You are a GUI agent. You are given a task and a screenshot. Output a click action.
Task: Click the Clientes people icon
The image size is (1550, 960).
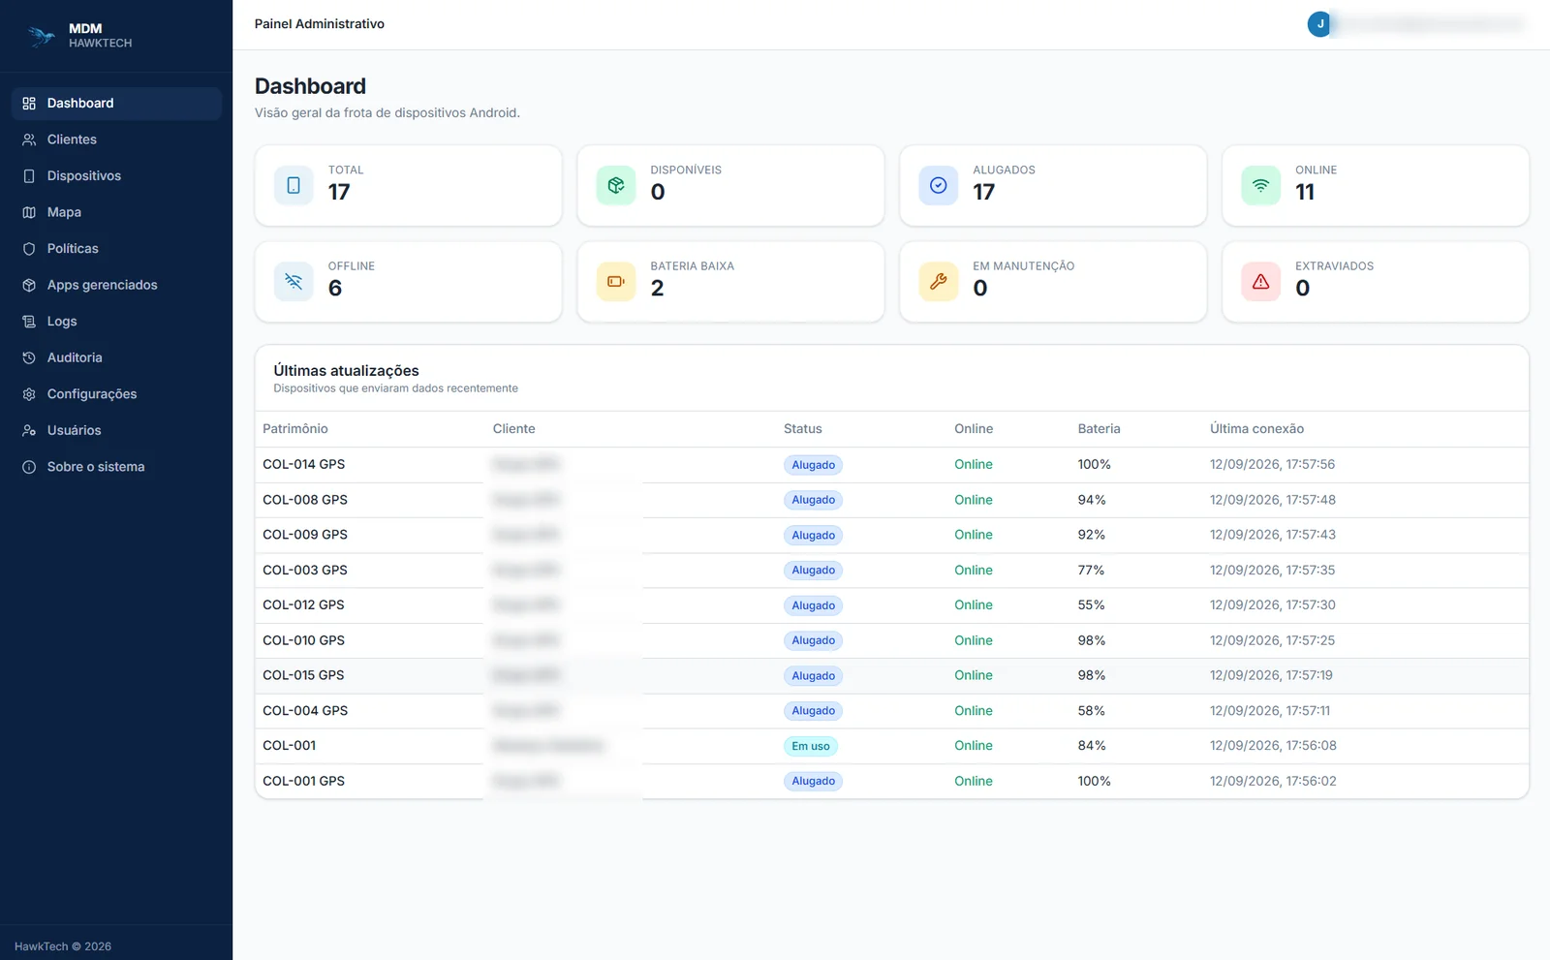pos(29,139)
